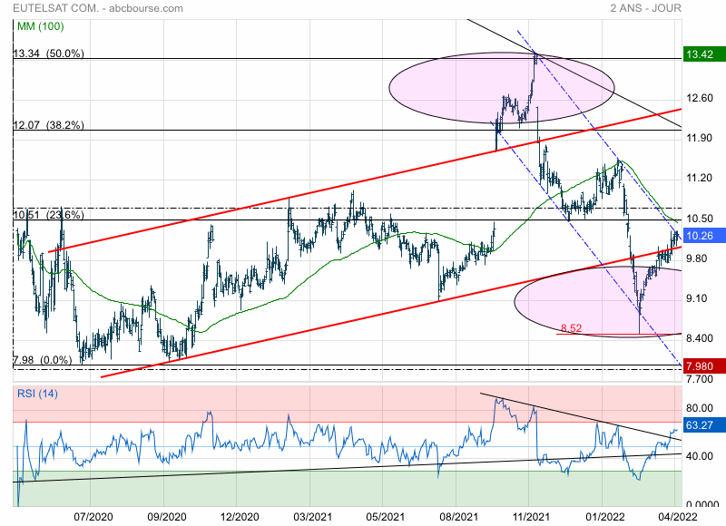Click the 11/2021 date label
The height and width of the screenshot is (526, 726).
pos(532,517)
